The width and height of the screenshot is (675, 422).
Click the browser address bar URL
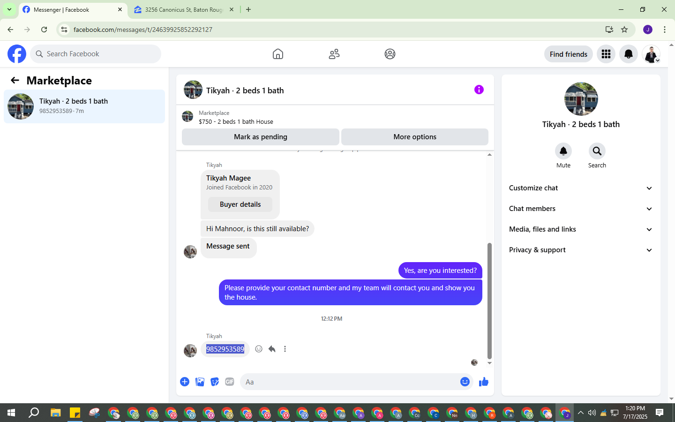pos(143,30)
